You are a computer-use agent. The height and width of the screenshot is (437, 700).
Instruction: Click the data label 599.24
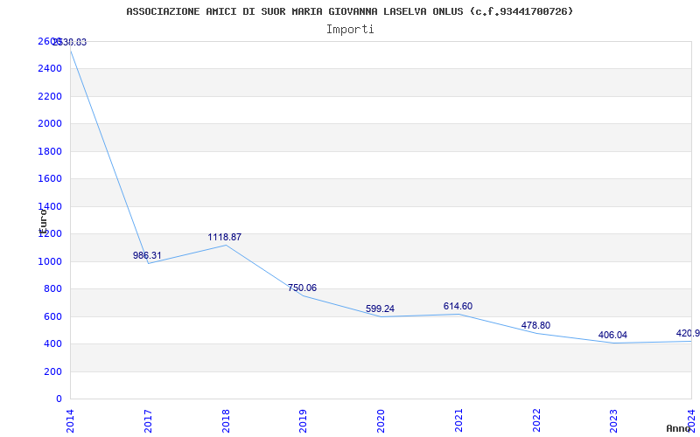tap(380, 309)
